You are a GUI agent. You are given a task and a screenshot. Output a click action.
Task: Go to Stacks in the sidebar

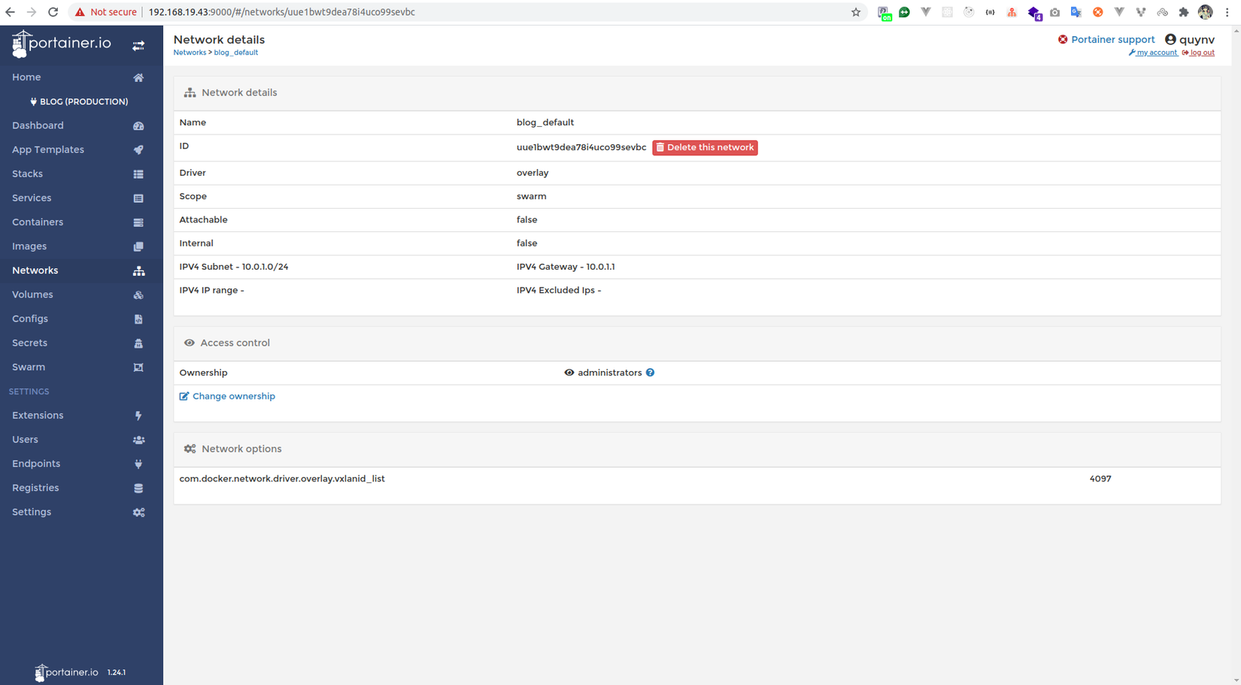coord(27,174)
